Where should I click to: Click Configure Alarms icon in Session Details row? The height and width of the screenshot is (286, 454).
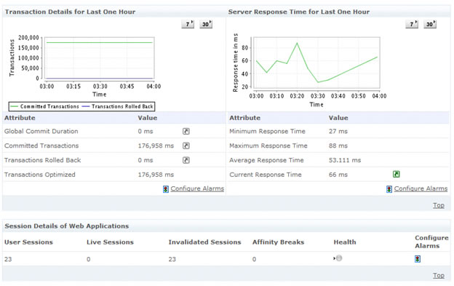[x=417, y=259]
